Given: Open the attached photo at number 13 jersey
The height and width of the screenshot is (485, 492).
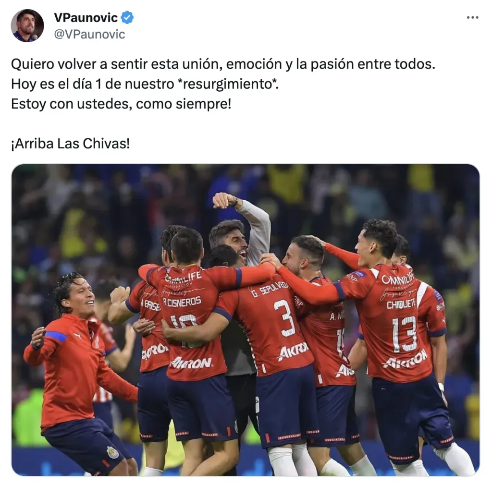Looking at the screenshot, I should click(x=404, y=333).
